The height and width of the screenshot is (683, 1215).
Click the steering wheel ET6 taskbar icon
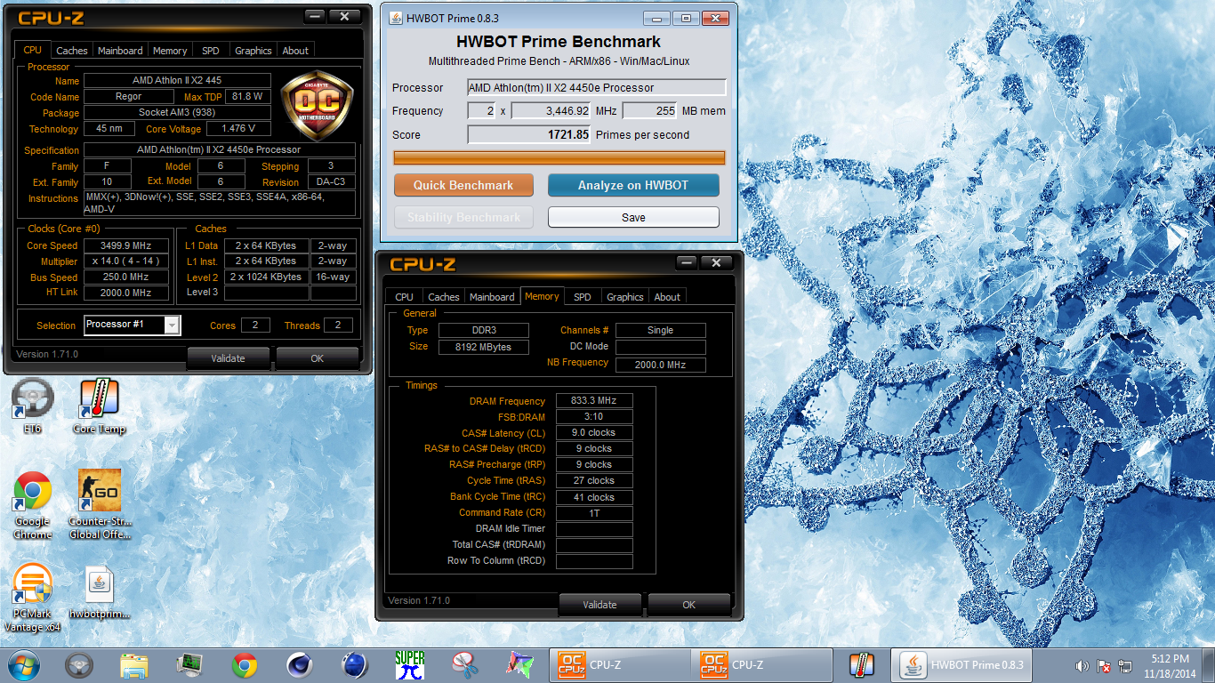[80, 665]
